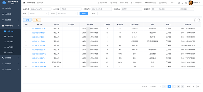Viewport: 203px width, 92px height.
Task: Expand the 系统设置 sidebar menu
Action: (x=10, y=70)
